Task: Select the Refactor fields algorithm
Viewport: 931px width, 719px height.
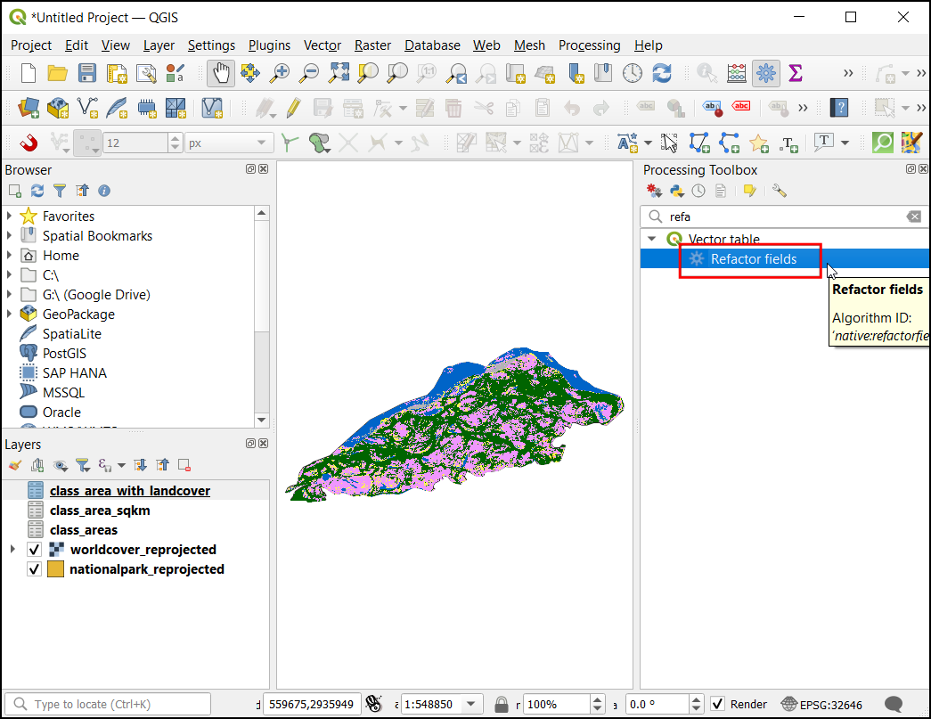Action: pos(753,259)
